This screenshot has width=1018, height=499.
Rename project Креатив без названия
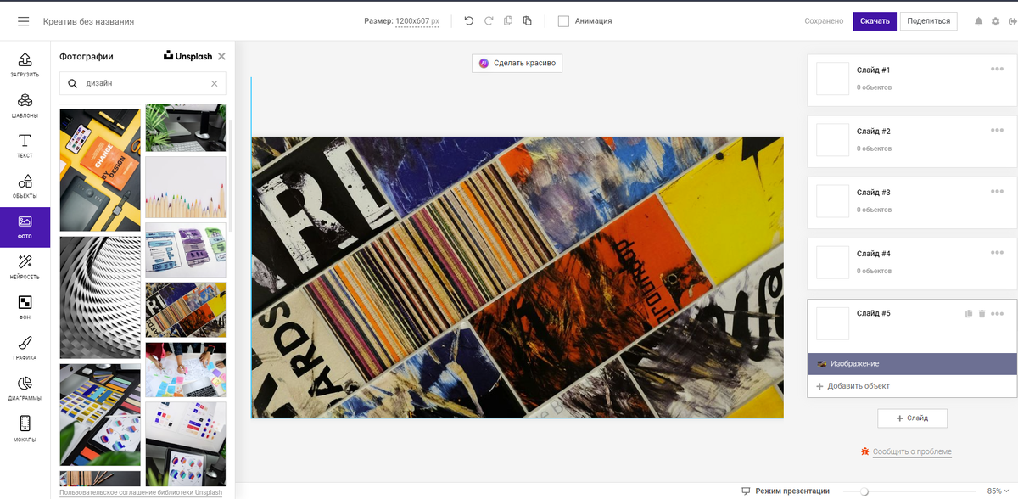click(x=90, y=21)
